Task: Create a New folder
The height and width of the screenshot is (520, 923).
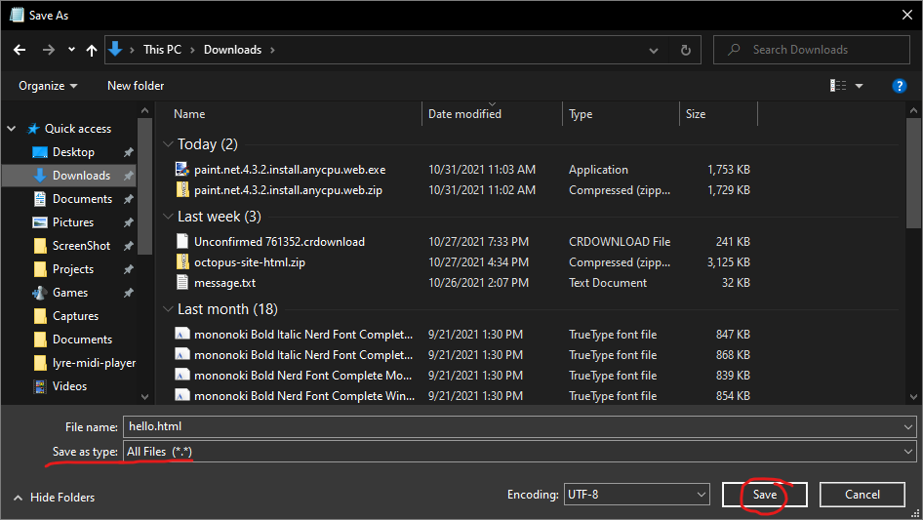Action: point(136,86)
